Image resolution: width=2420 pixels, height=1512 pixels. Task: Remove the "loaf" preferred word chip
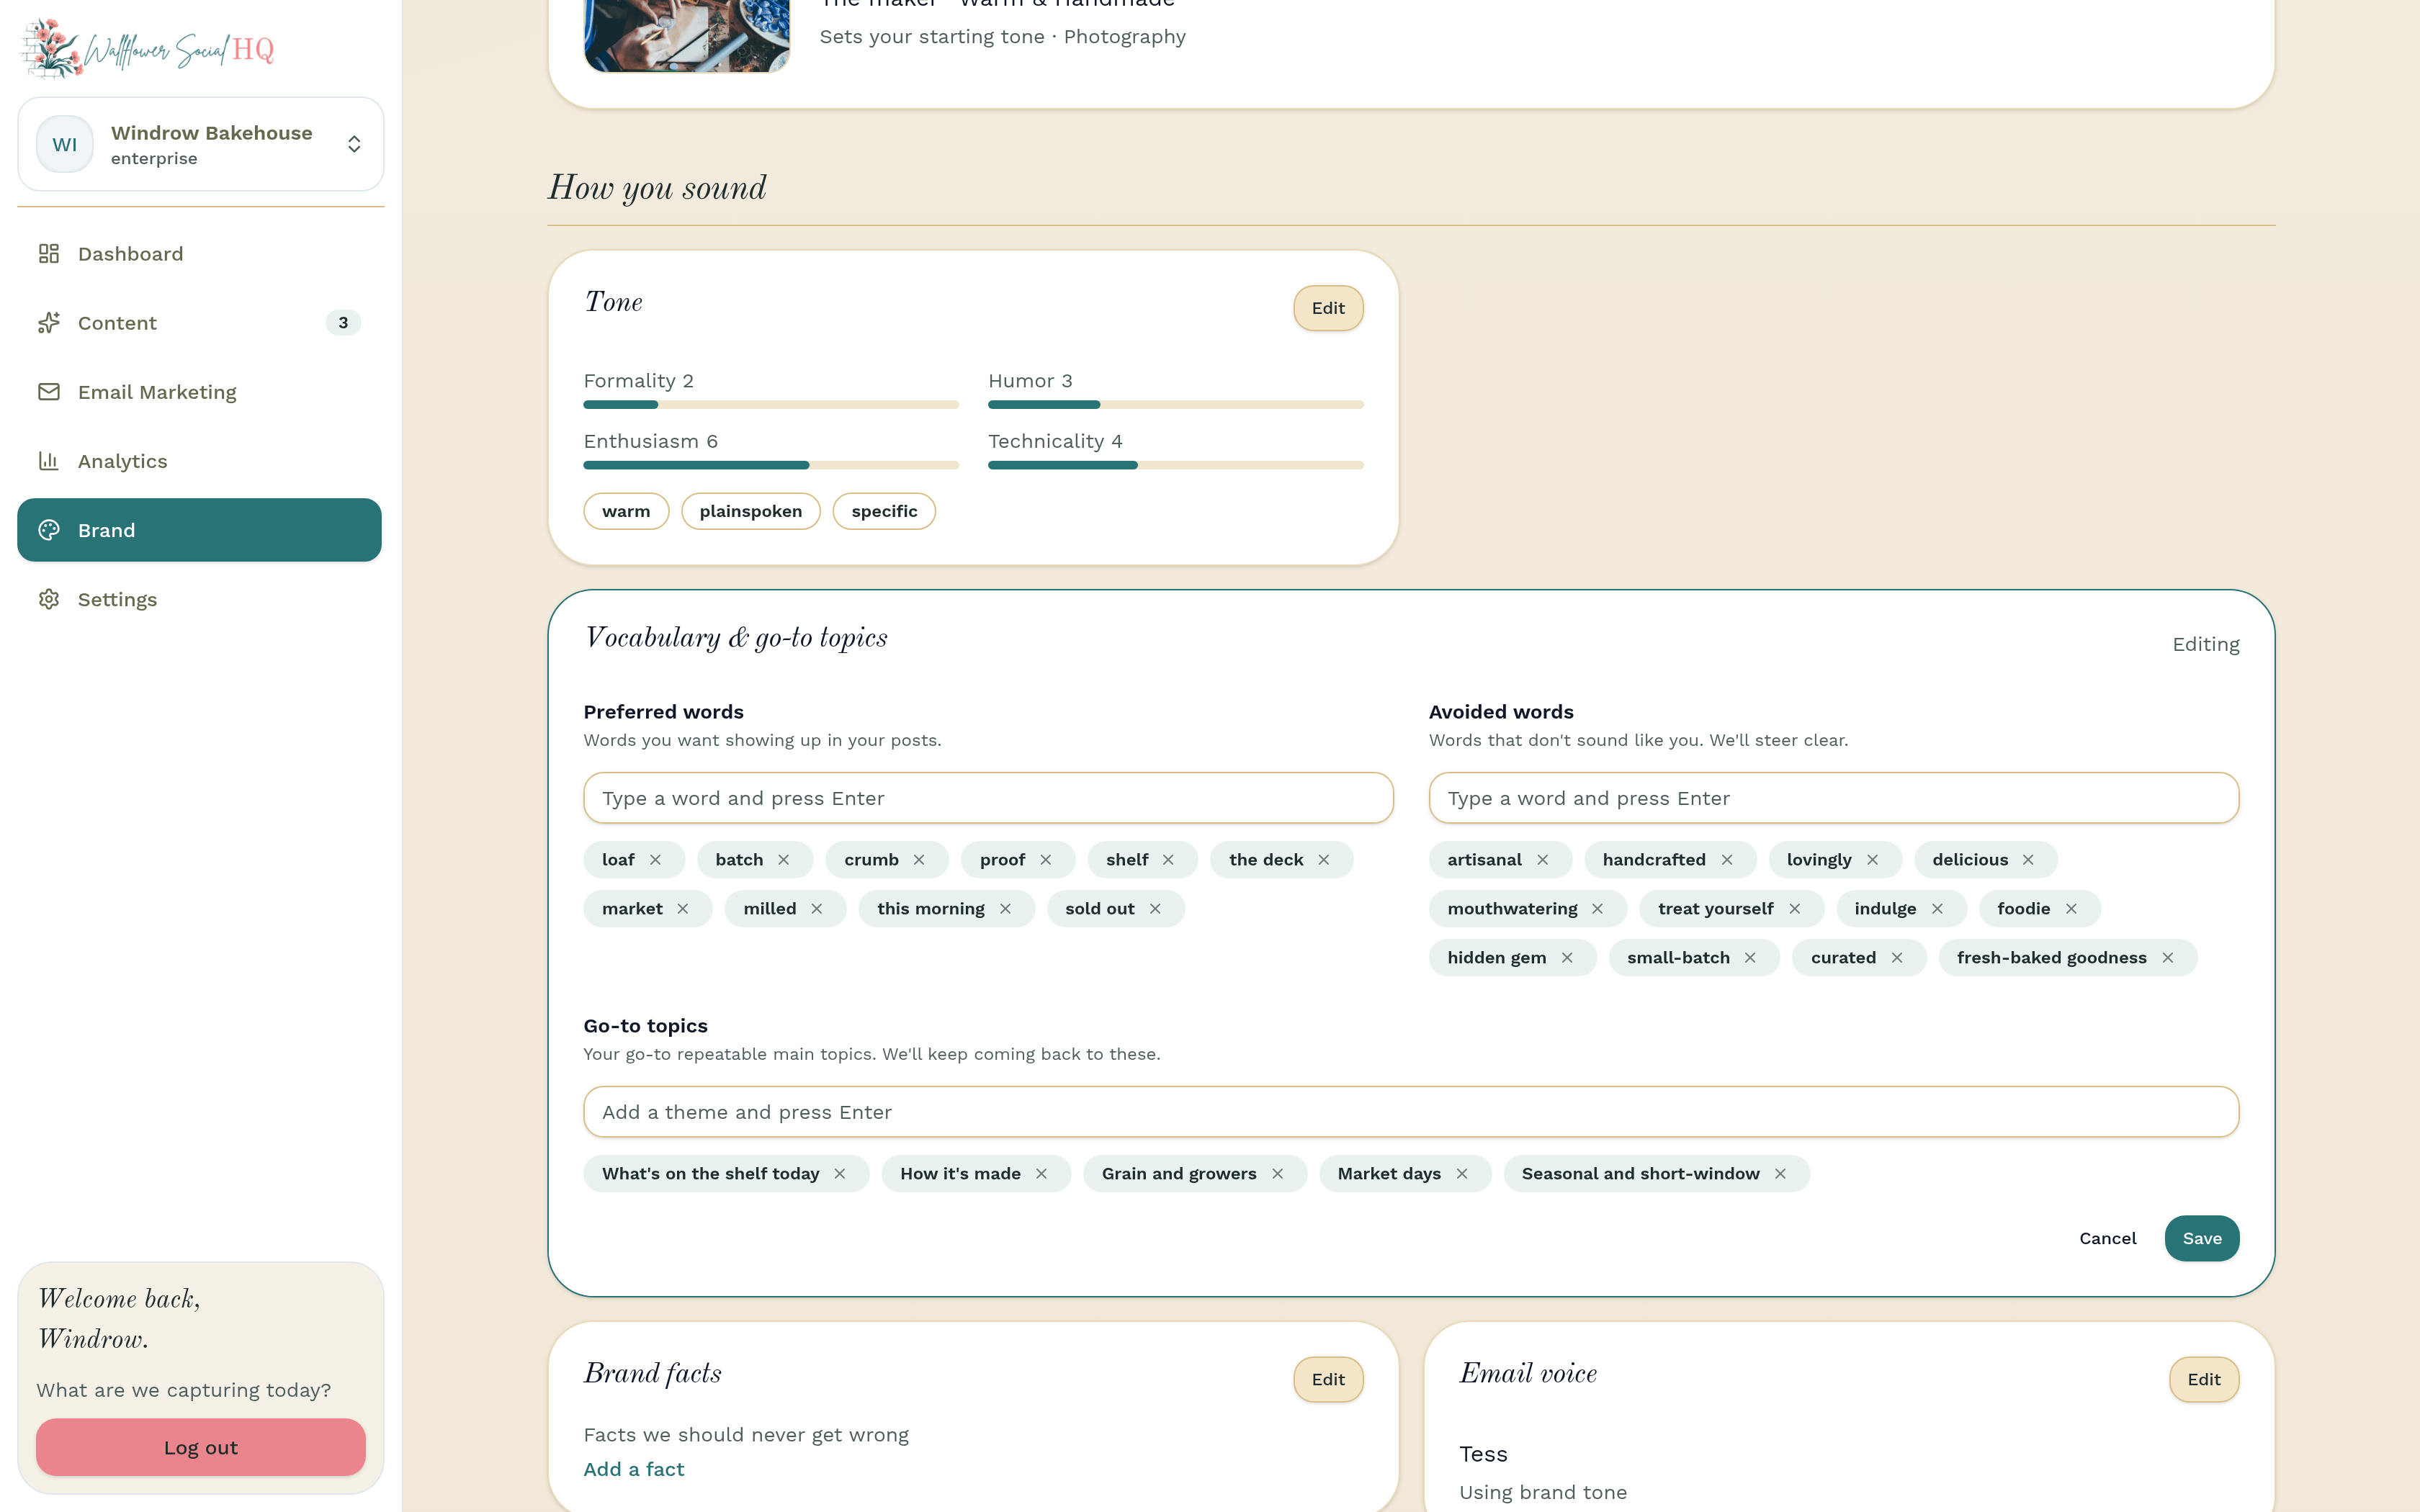[x=655, y=860]
